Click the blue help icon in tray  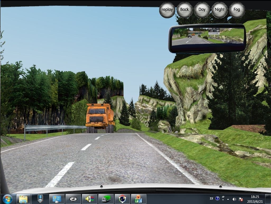click(x=217, y=198)
